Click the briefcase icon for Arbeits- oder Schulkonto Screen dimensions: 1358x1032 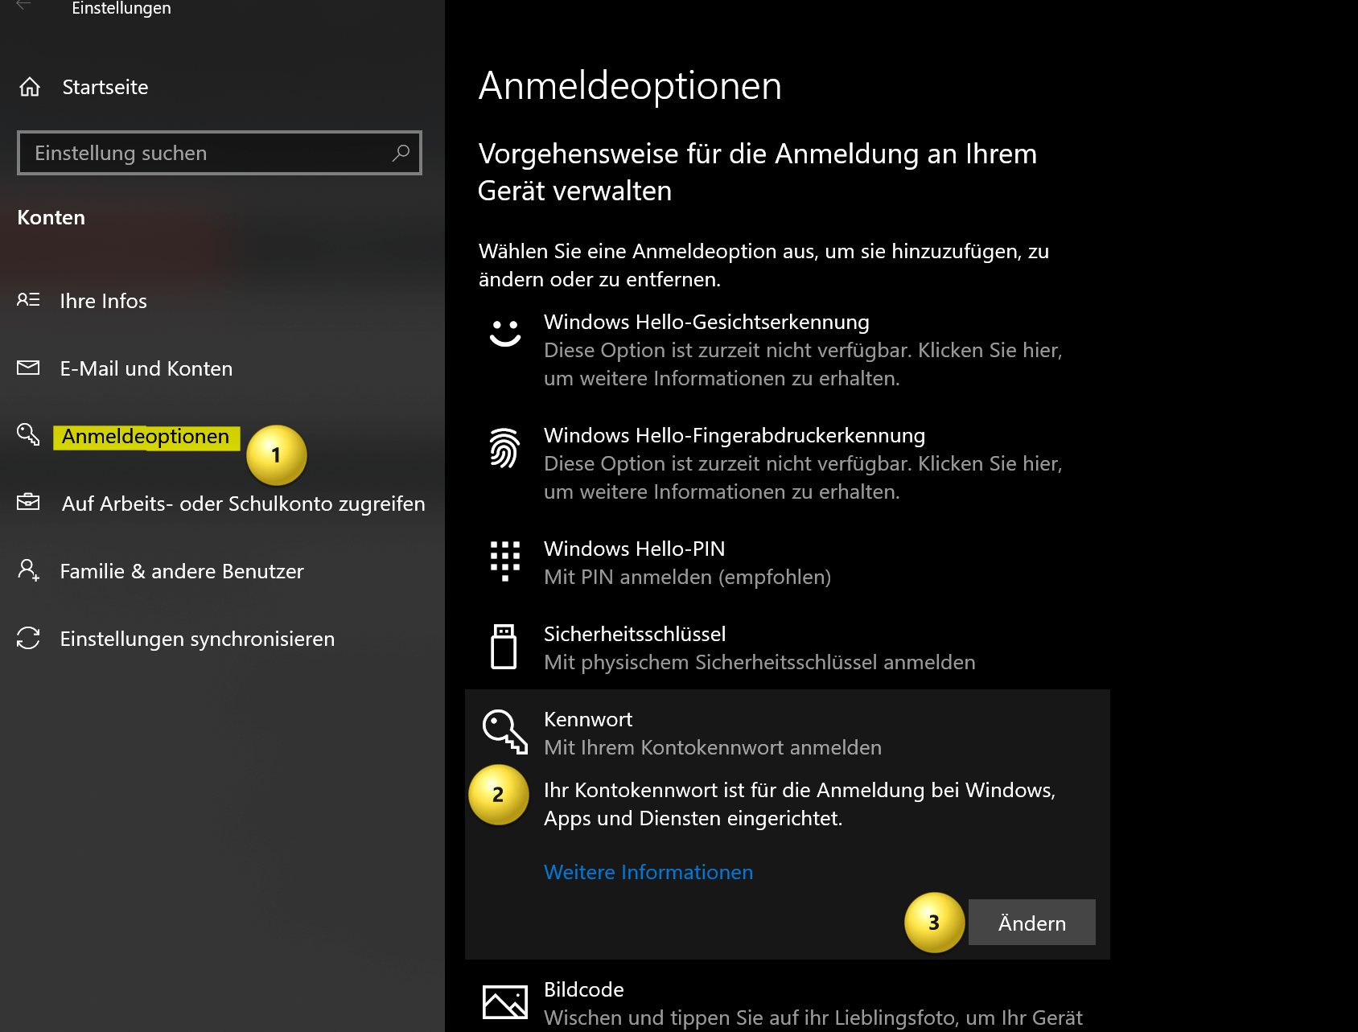28,502
